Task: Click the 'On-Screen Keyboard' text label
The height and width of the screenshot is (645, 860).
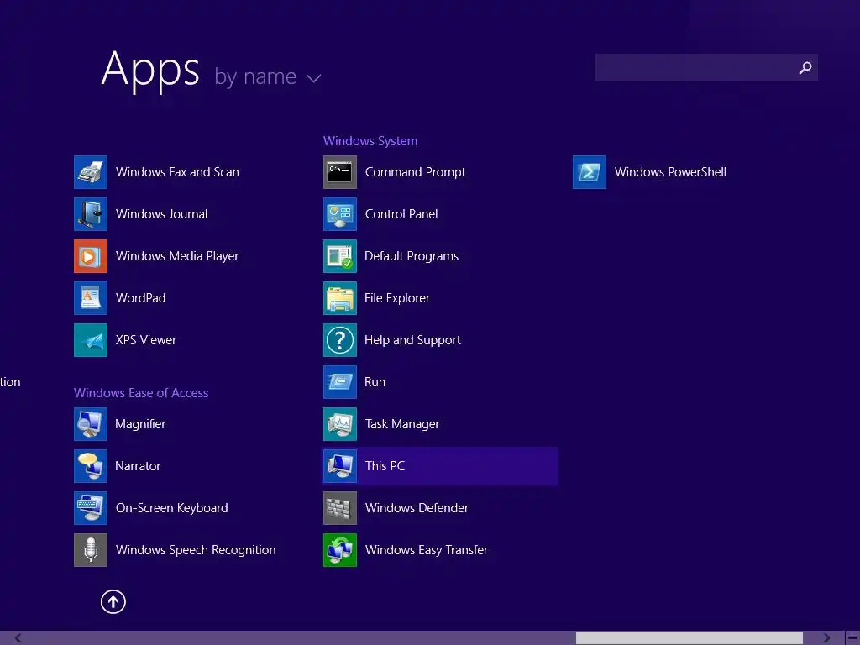Action: point(171,508)
